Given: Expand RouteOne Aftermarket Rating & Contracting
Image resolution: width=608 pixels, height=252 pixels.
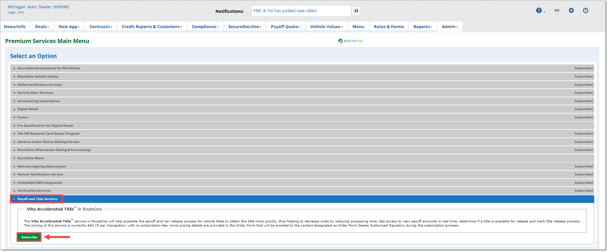Looking at the screenshot, I should [302, 150].
